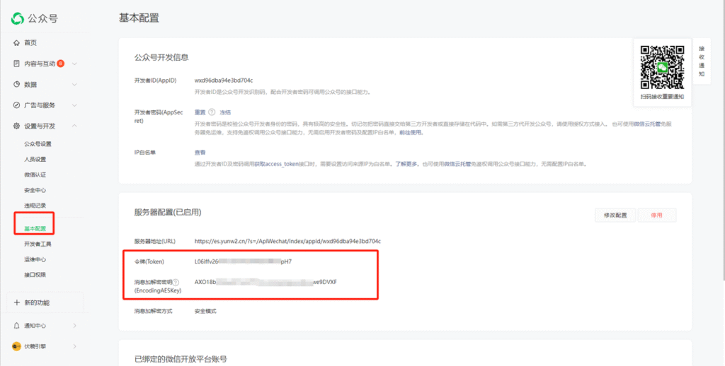Click the 广告与服务 compass icon
The image size is (725, 366).
pos(17,105)
